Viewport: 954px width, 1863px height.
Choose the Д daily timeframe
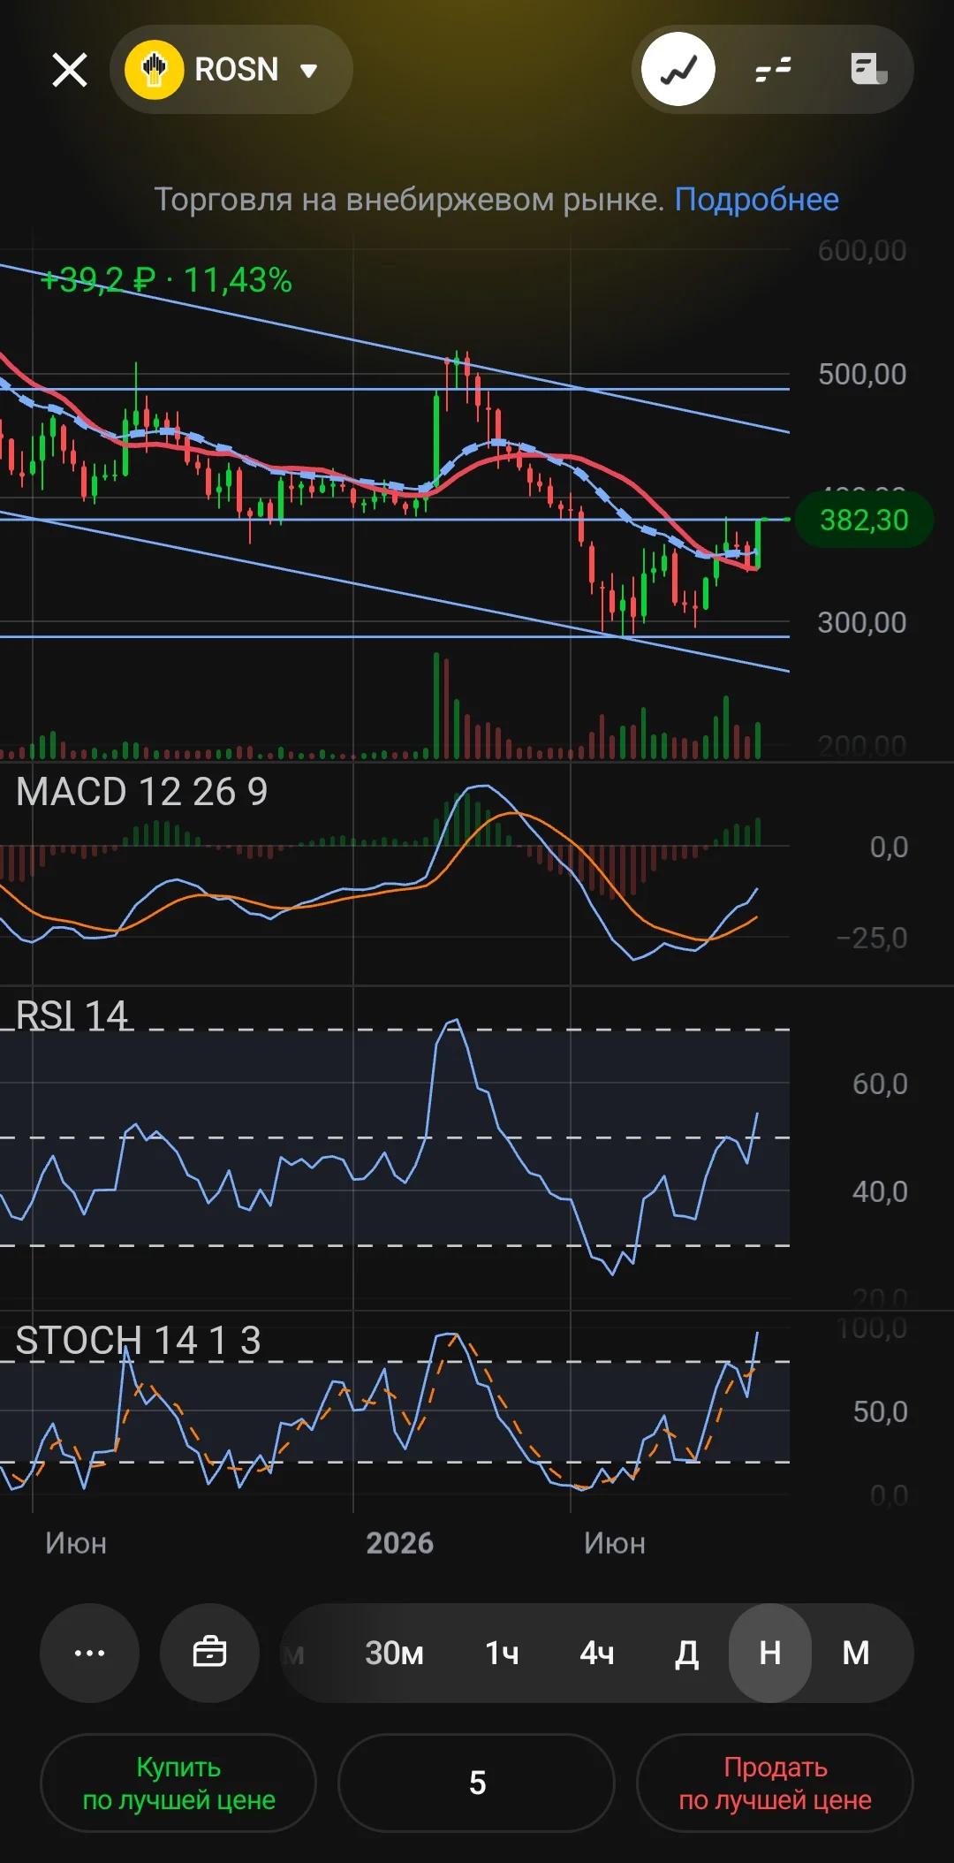point(686,1653)
